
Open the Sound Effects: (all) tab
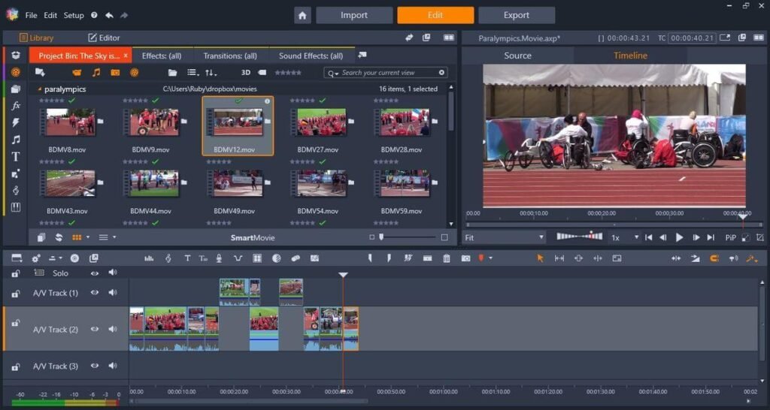(x=311, y=56)
